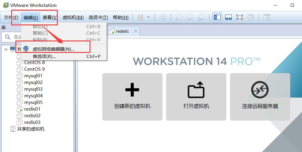Click the 编辑(E) menu

[x=31, y=18]
